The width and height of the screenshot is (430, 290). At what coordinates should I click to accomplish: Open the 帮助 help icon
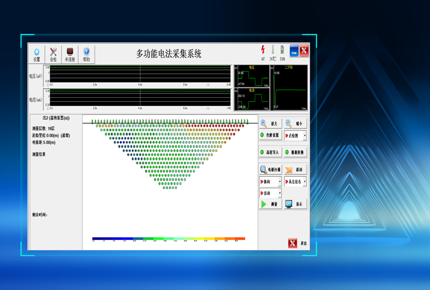(87, 54)
